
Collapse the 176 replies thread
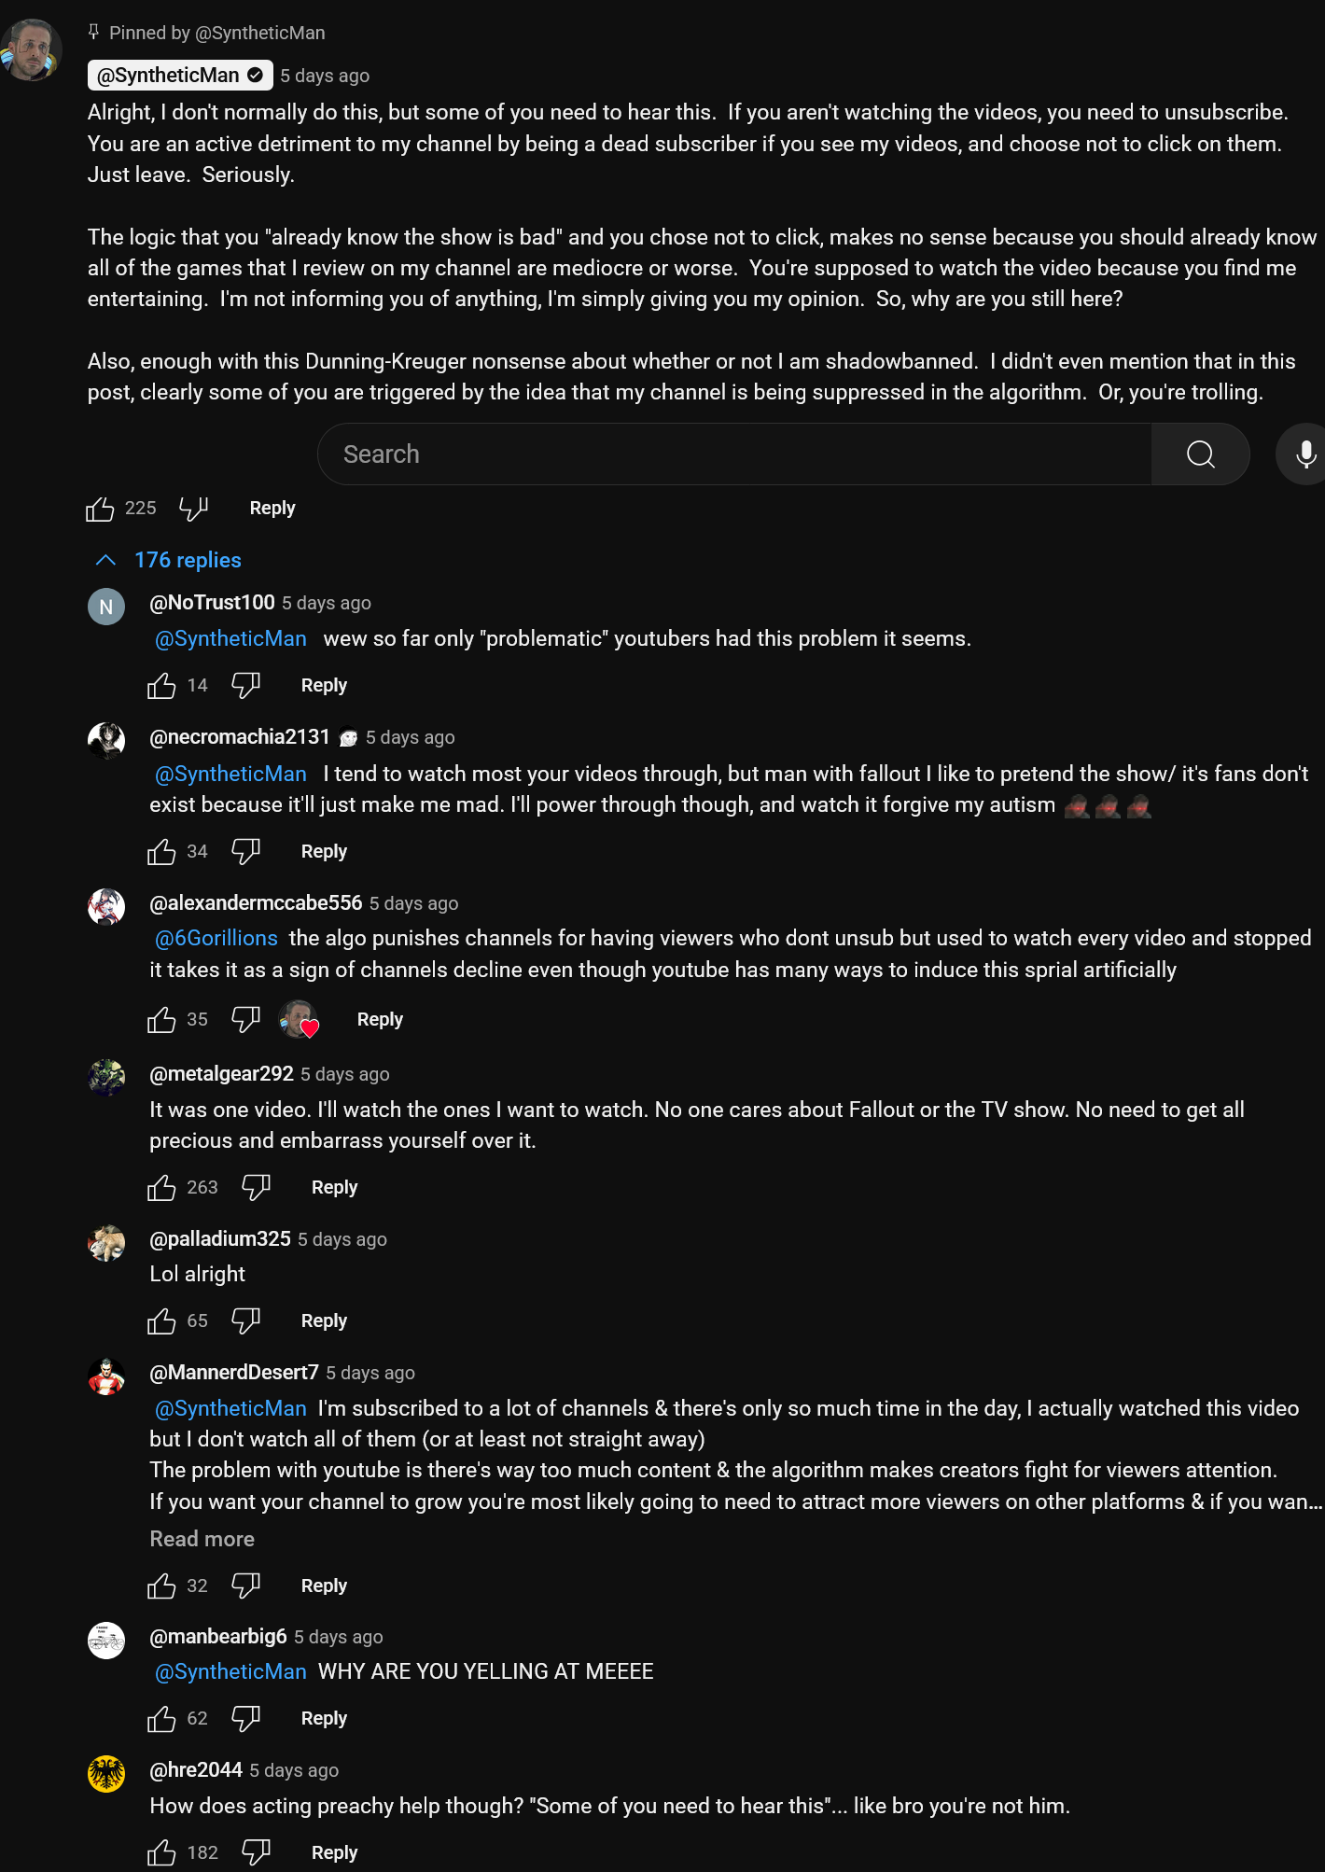[169, 560]
